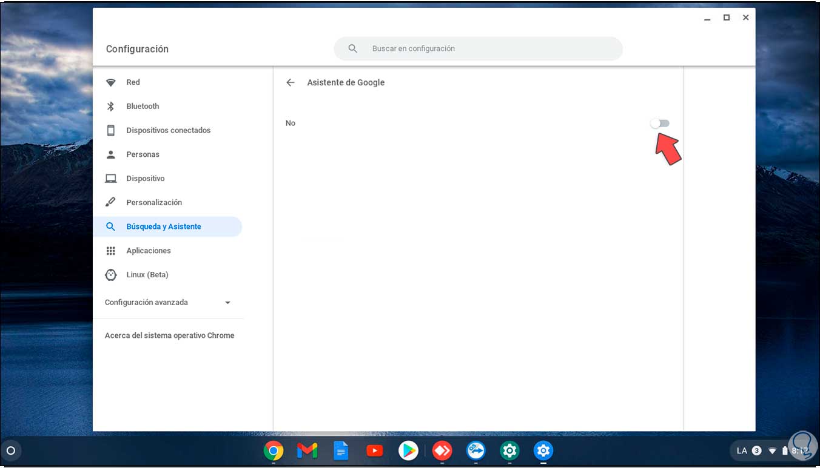820x468 pixels.
Task: Click the Wi-Fi icon next to Red
Action: pos(111,82)
